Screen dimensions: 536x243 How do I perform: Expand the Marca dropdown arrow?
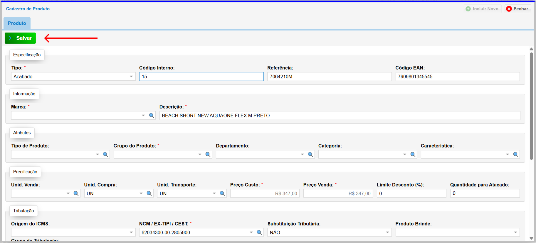pyautogui.click(x=143, y=115)
